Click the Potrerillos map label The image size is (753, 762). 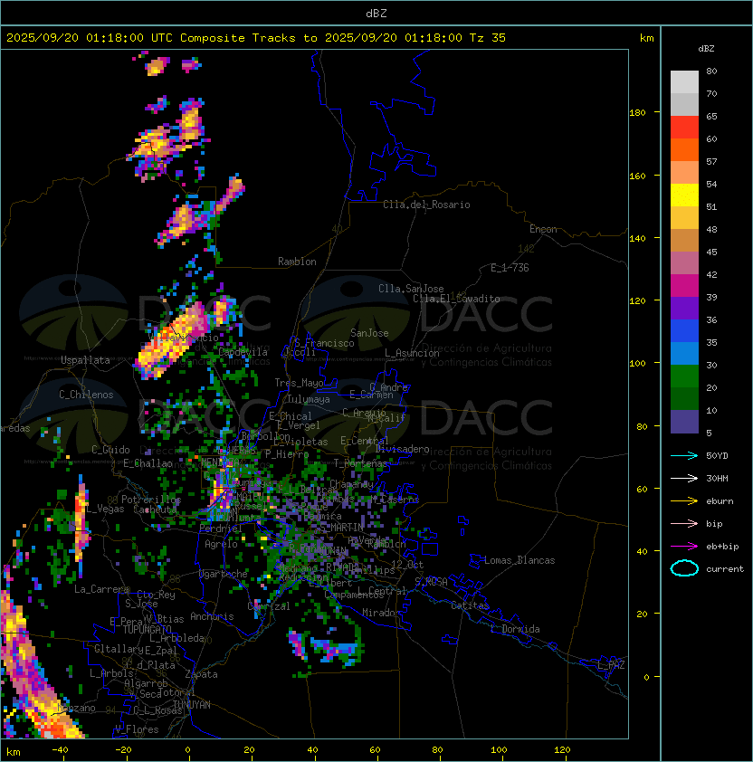[151, 500]
